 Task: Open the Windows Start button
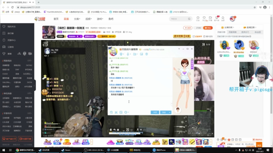[x=3, y=150]
